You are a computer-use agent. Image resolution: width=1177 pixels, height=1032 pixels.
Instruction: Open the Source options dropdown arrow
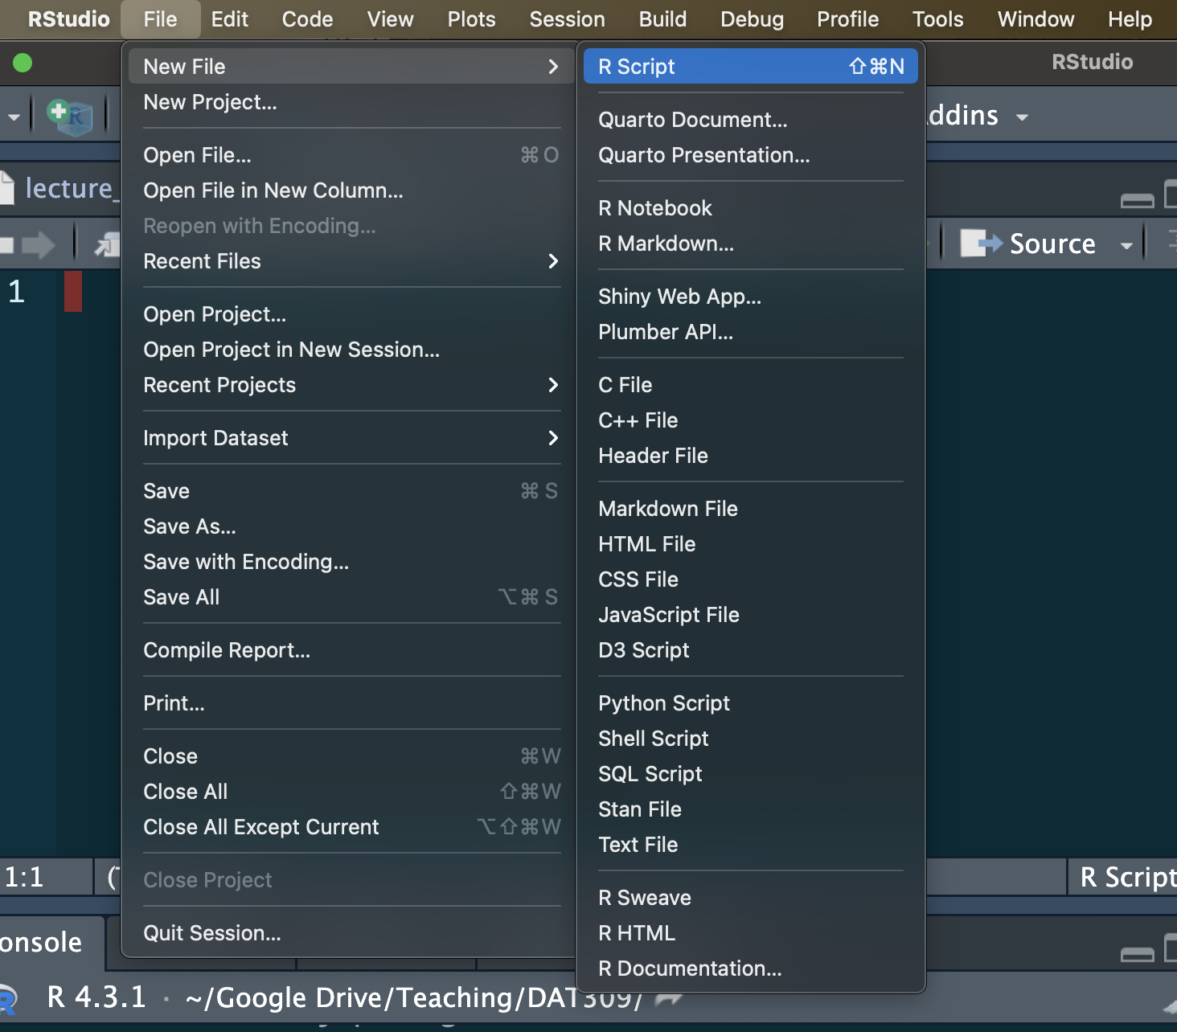(x=1126, y=246)
